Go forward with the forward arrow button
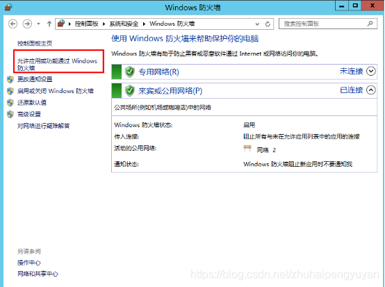The width and height of the screenshot is (385, 287). pos(27,24)
